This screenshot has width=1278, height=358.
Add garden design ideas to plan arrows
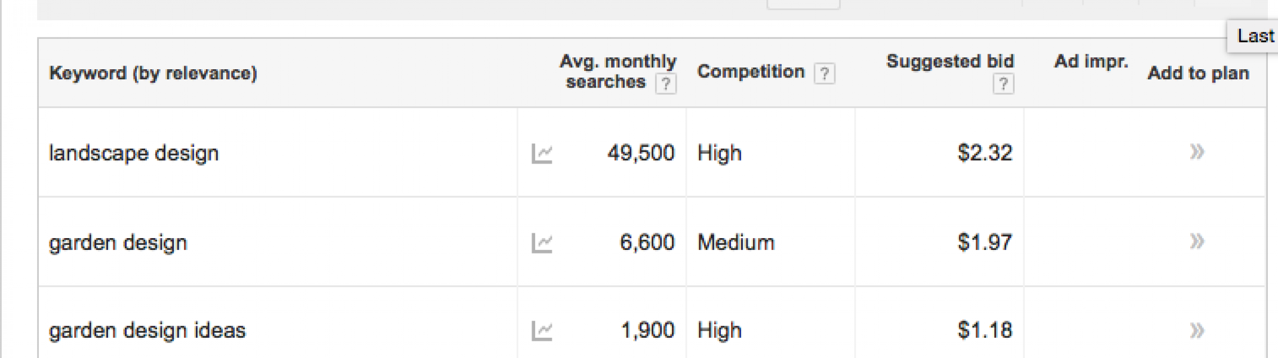pyautogui.click(x=1197, y=331)
